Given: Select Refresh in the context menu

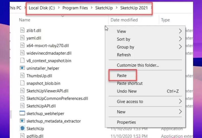Looking at the screenshot, I should (x=124, y=55).
